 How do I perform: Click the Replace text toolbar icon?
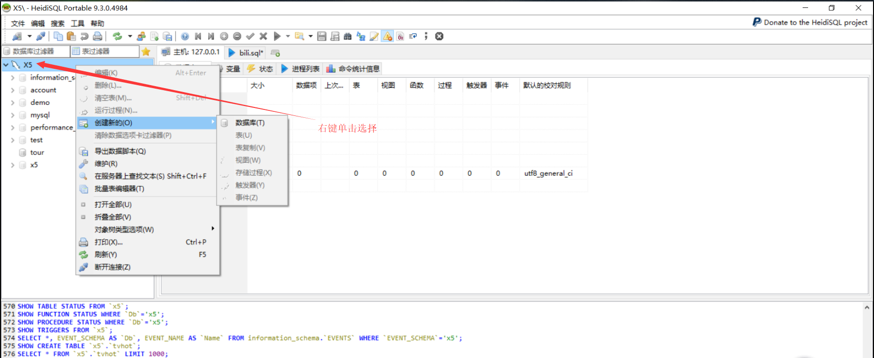click(x=361, y=36)
